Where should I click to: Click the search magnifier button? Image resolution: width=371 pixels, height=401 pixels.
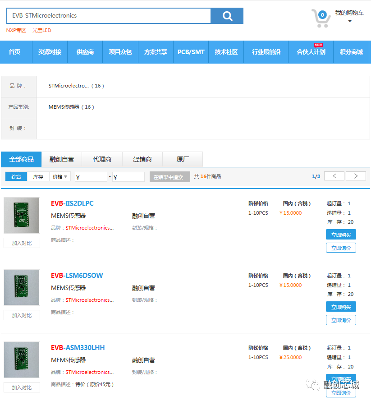(x=227, y=16)
